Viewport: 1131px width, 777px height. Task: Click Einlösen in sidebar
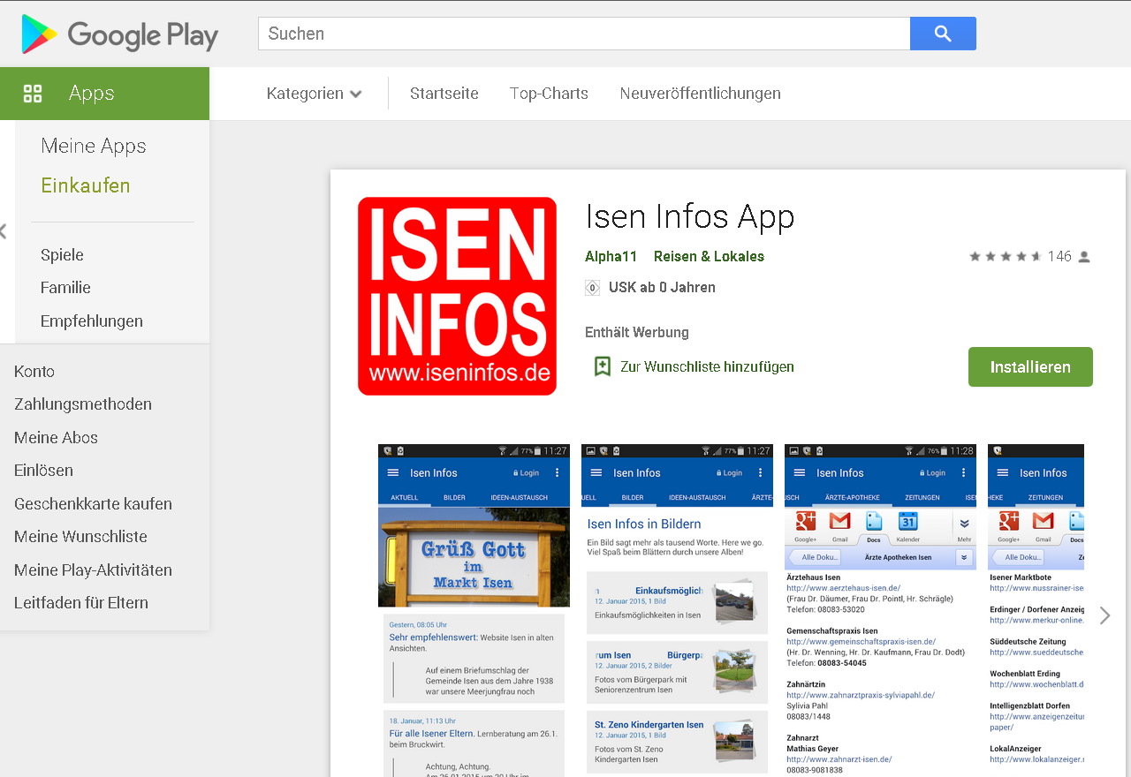tap(43, 471)
